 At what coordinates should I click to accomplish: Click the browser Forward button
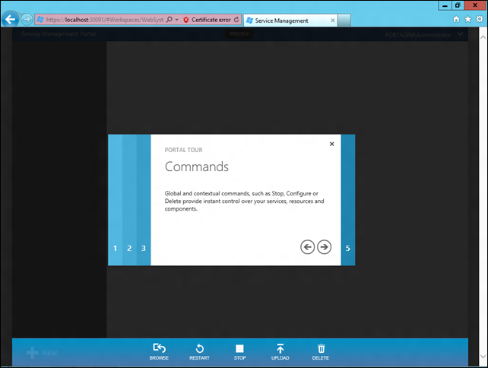pos(27,20)
